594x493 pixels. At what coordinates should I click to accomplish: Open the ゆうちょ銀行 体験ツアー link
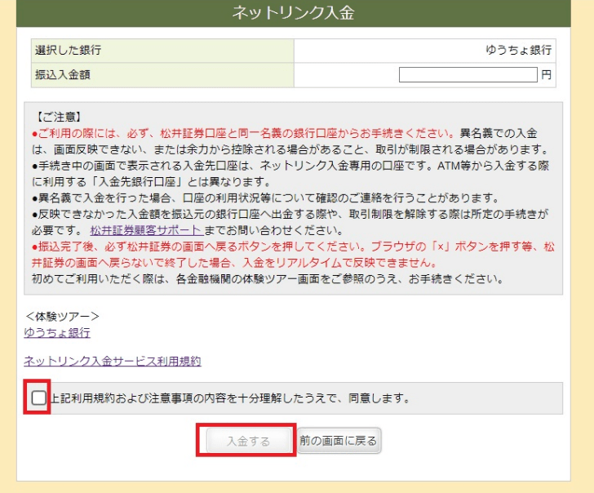57,332
